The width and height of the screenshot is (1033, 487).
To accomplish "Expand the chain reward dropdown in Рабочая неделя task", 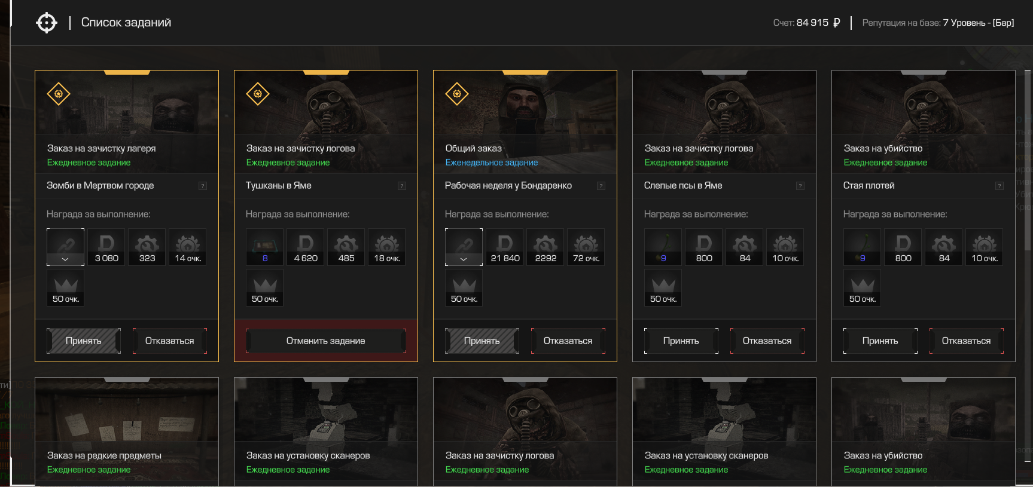I will (x=464, y=259).
